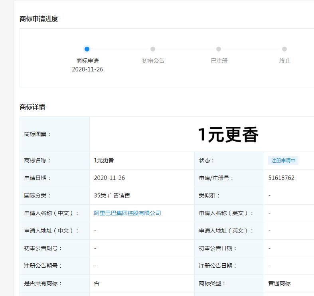
Task: Click the 国际分类 field label
Action: (37, 195)
